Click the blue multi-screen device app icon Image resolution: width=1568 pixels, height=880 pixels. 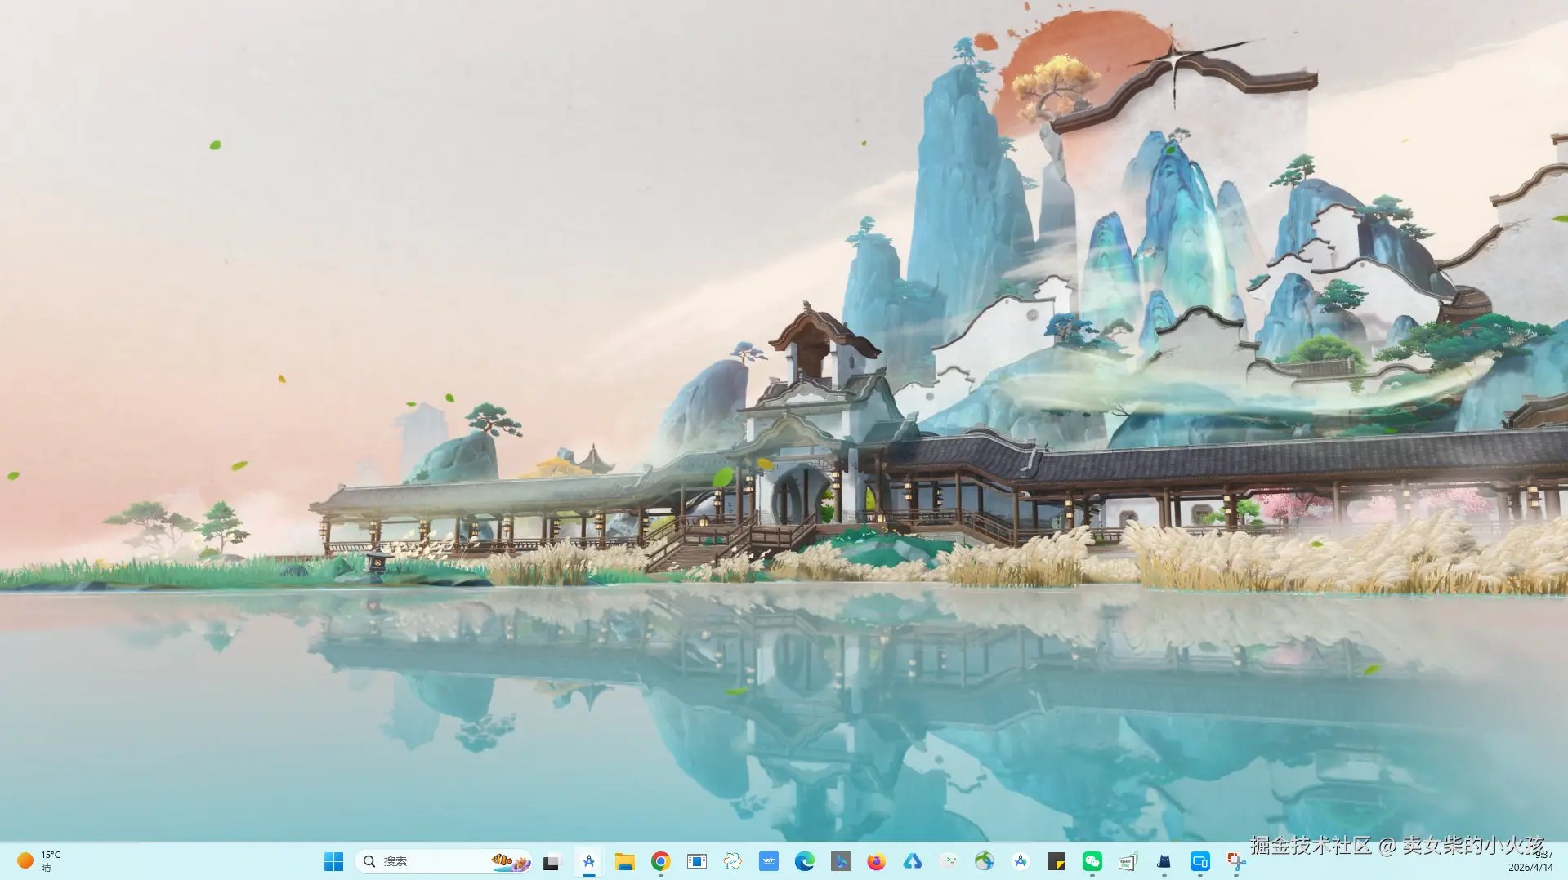pyautogui.click(x=1199, y=861)
